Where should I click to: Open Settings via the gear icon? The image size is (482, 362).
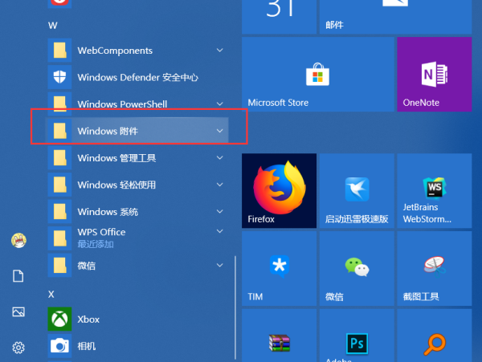[18, 348]
